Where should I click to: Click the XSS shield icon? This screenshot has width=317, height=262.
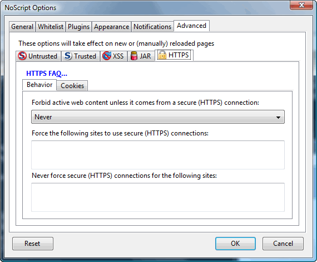tap(107, 56)
